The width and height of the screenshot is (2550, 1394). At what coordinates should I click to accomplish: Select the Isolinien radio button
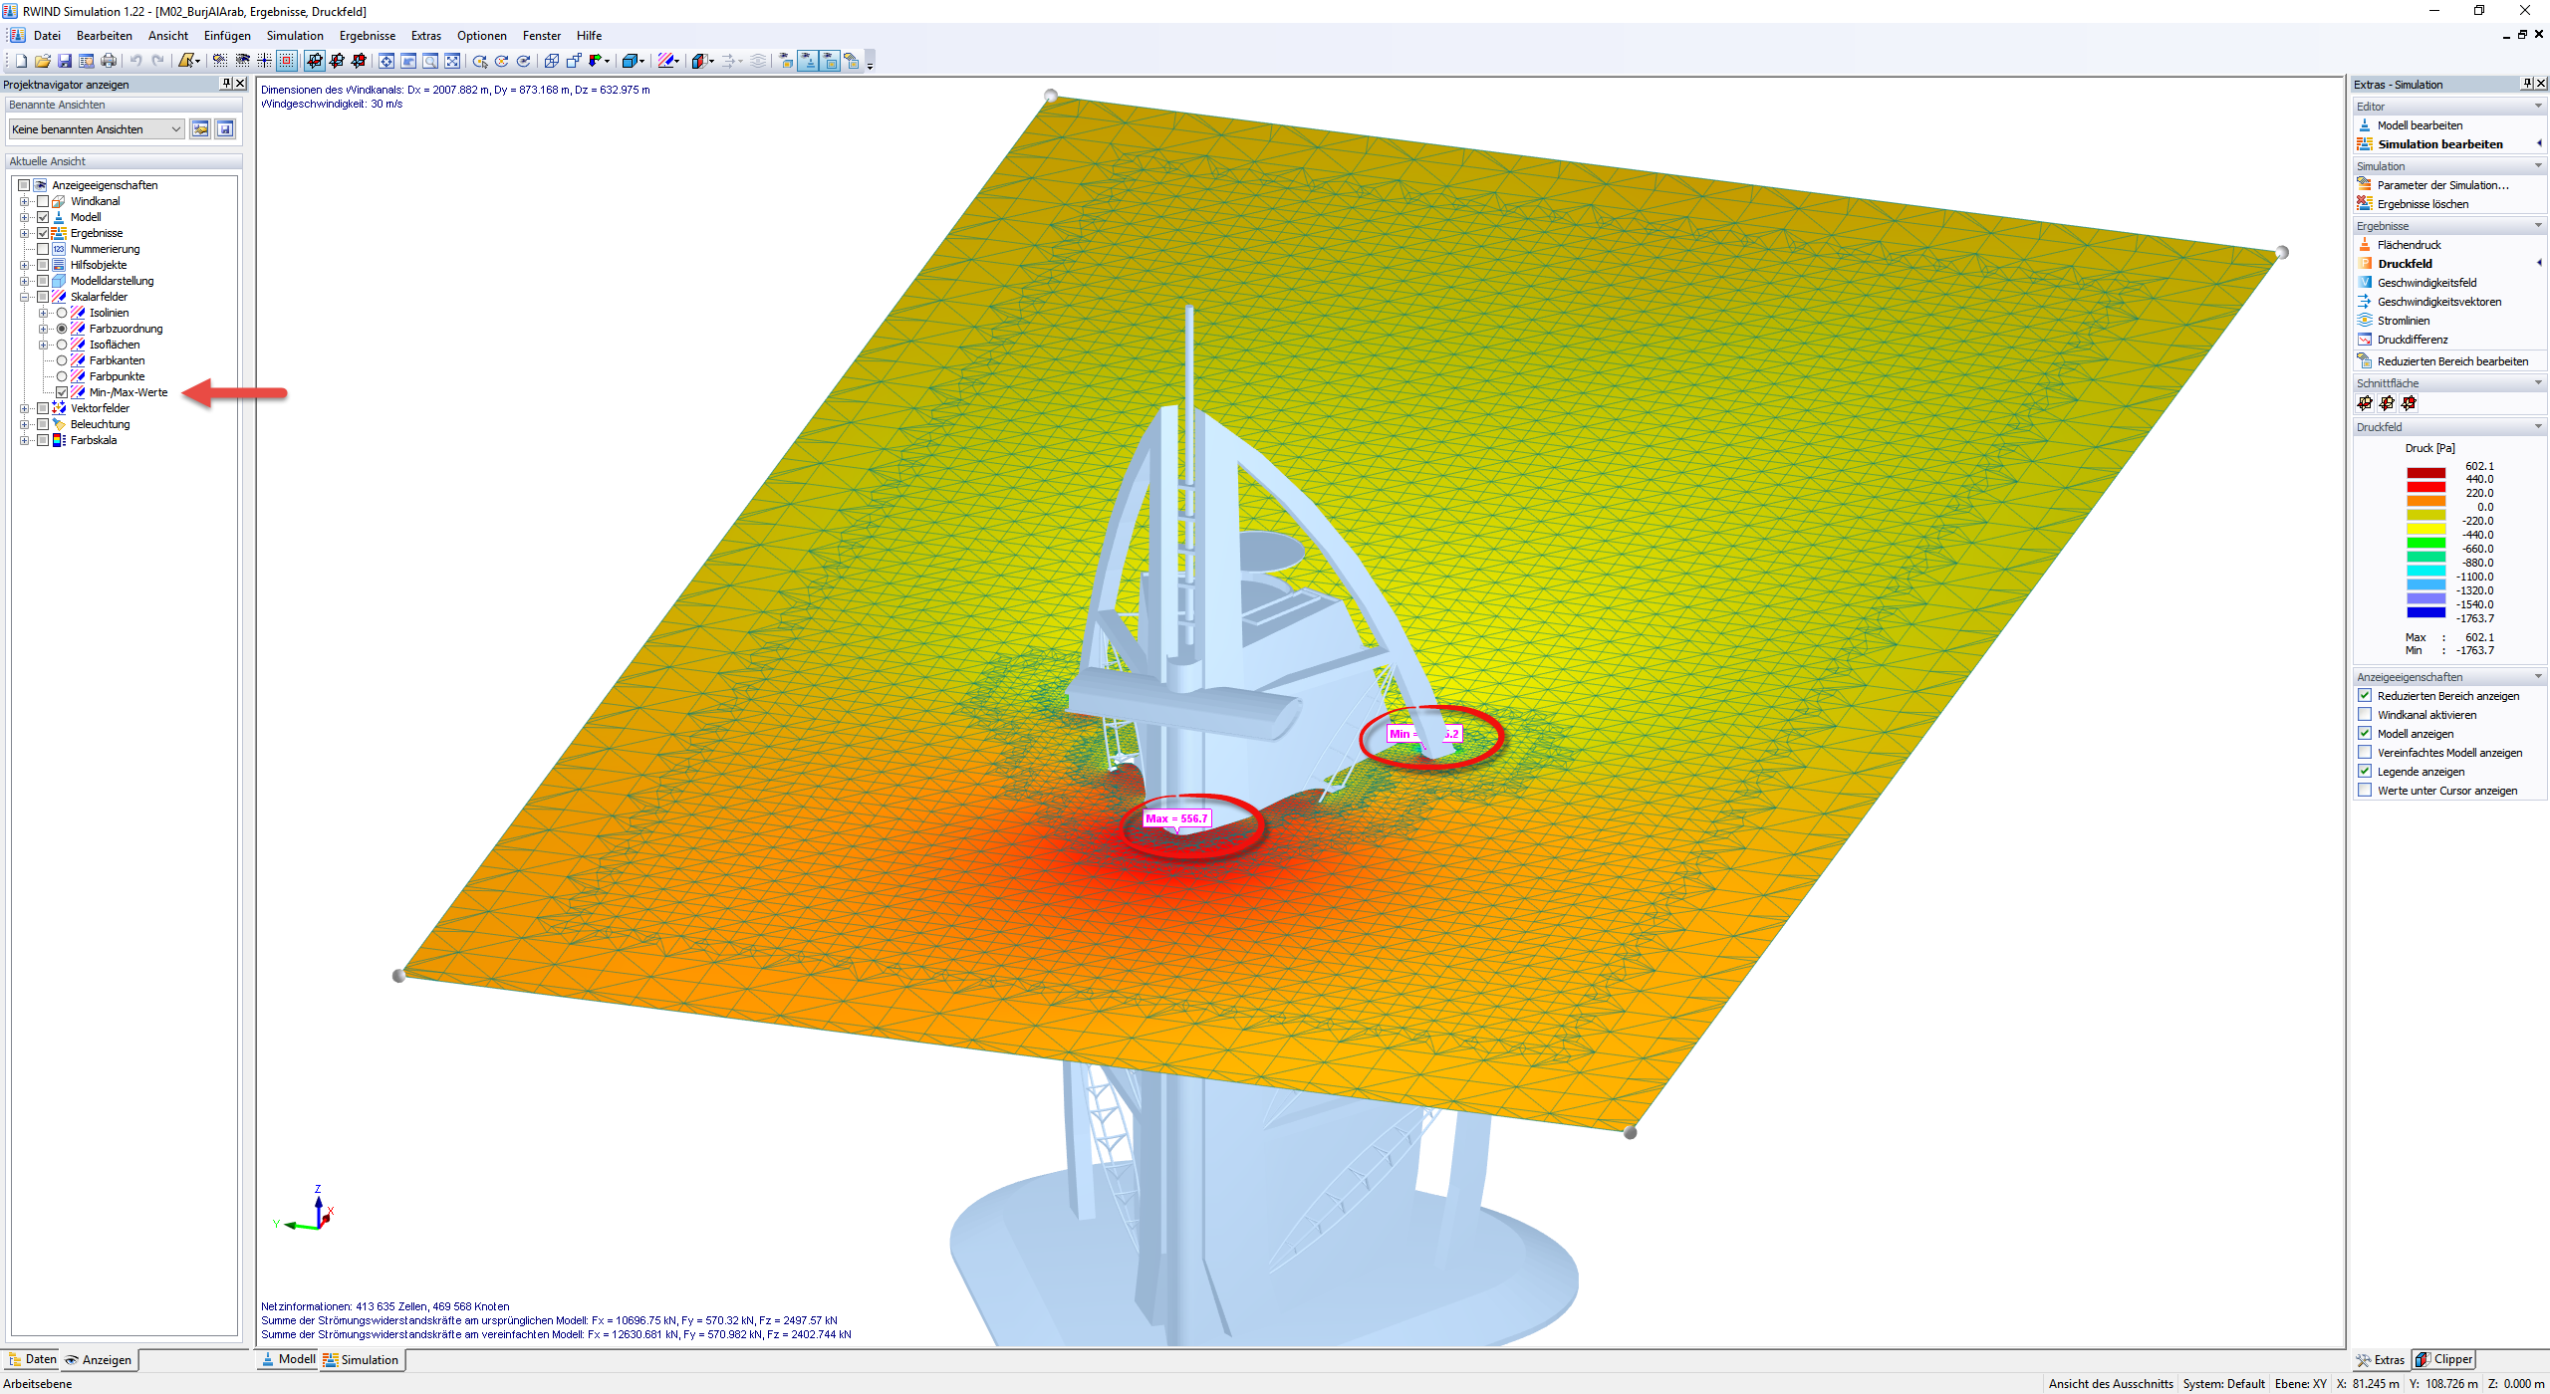(x=62, y=313)
